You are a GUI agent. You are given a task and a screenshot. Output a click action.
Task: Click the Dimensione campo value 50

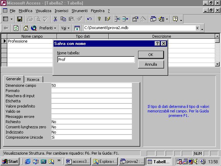tap(92, 85)
